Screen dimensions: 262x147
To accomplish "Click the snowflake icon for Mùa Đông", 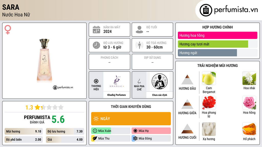I will pyautogui.click(x=135, y=138).
